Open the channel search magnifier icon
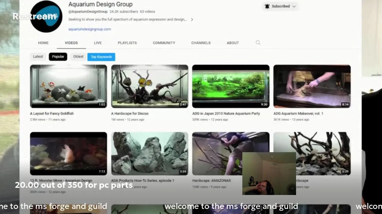This screenshot has height=214, width=382. (x=258, y=43)
